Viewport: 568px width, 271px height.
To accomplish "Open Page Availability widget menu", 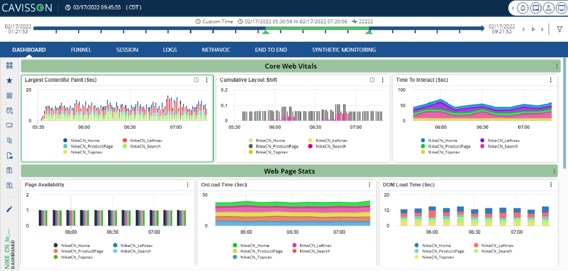I will click(187, 185).
